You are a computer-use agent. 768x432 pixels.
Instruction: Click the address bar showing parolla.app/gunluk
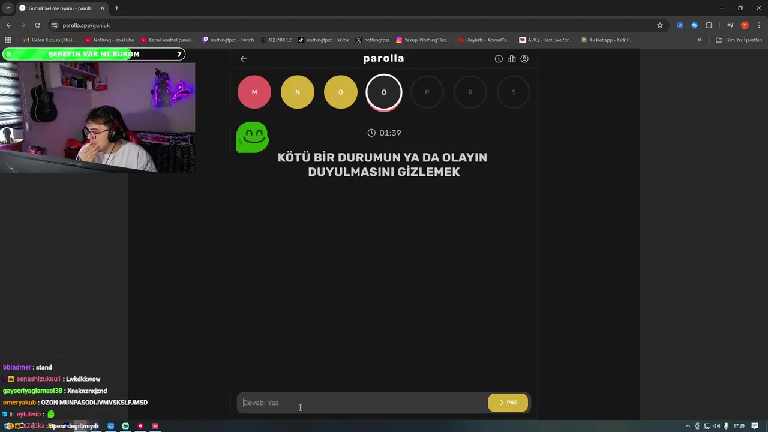[x=357, y=25]
